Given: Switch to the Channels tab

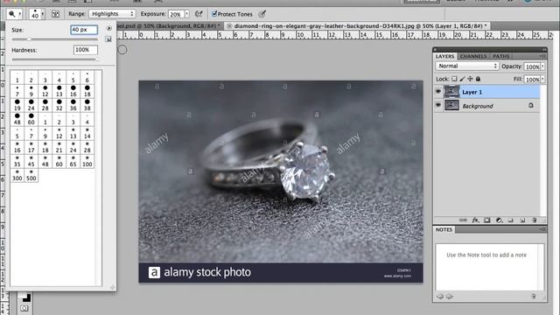Looking at the screenshot, I should tap(473, 56).
